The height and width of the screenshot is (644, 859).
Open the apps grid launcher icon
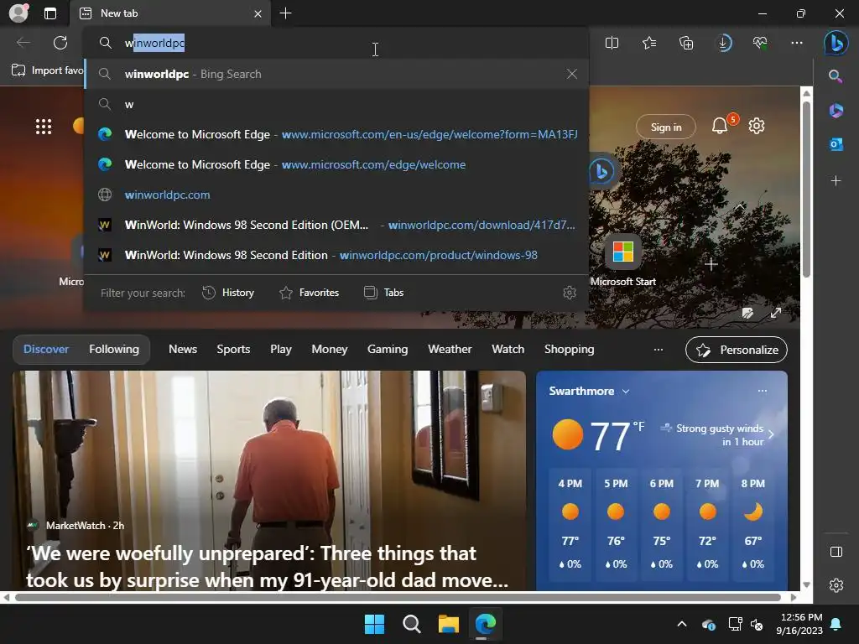click(44, 127)
